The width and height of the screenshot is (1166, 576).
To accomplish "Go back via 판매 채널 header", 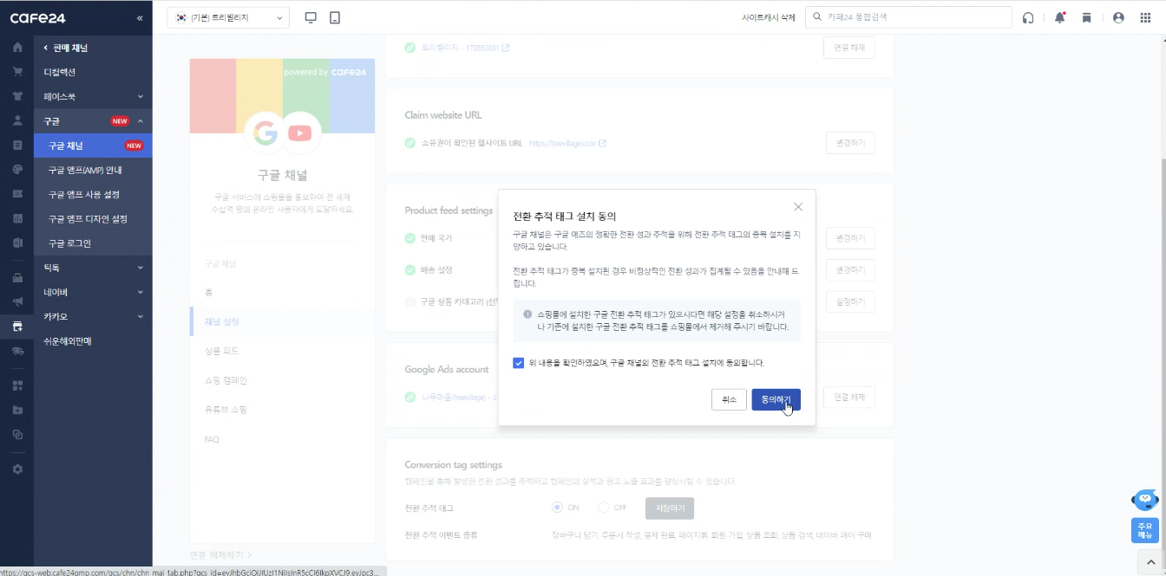I will [66, 48].
